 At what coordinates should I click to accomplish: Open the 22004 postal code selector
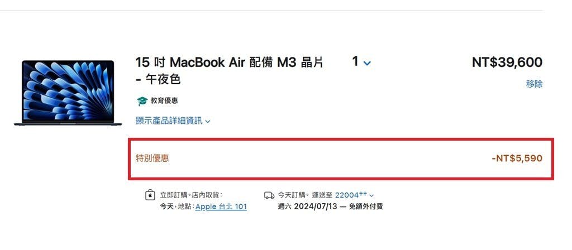tap(354, 195)
